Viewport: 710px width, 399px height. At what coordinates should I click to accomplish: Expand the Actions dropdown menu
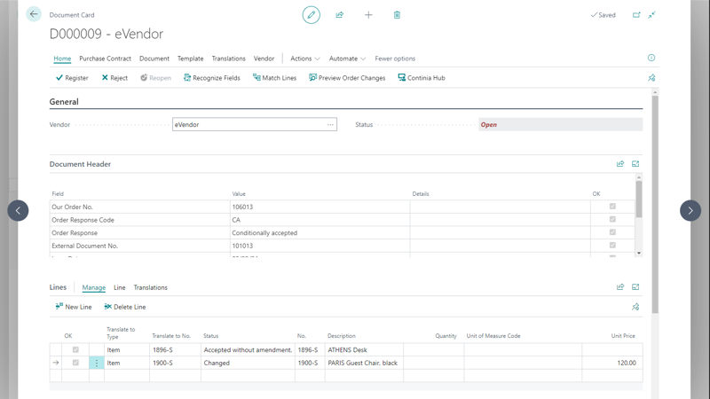tap(305, 59)
